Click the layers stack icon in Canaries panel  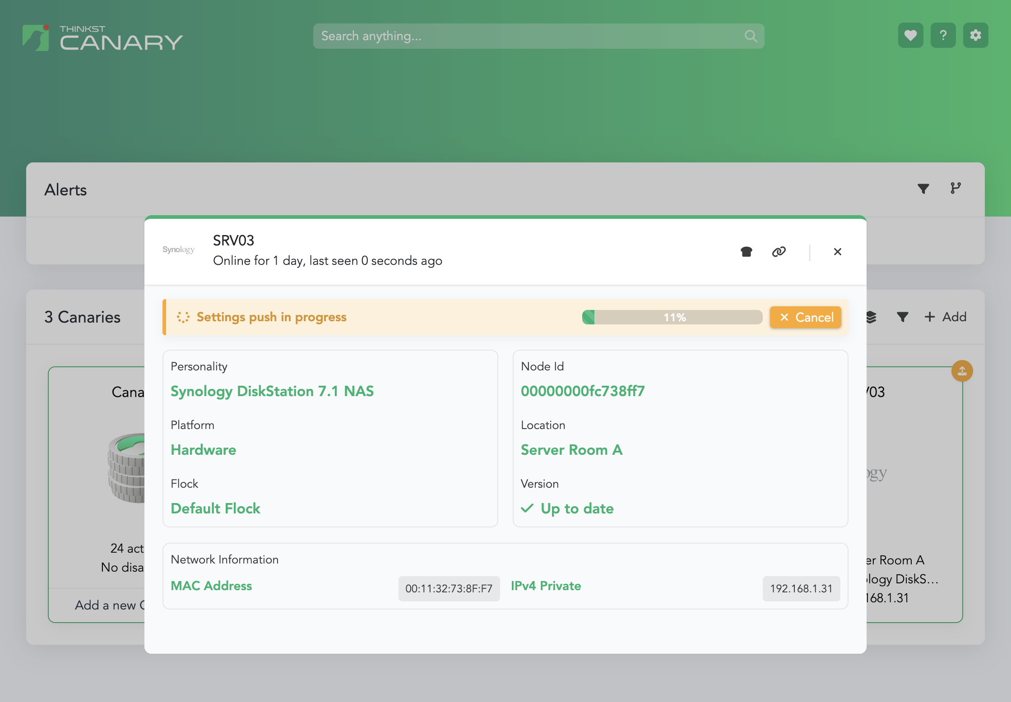click(871, 317)
